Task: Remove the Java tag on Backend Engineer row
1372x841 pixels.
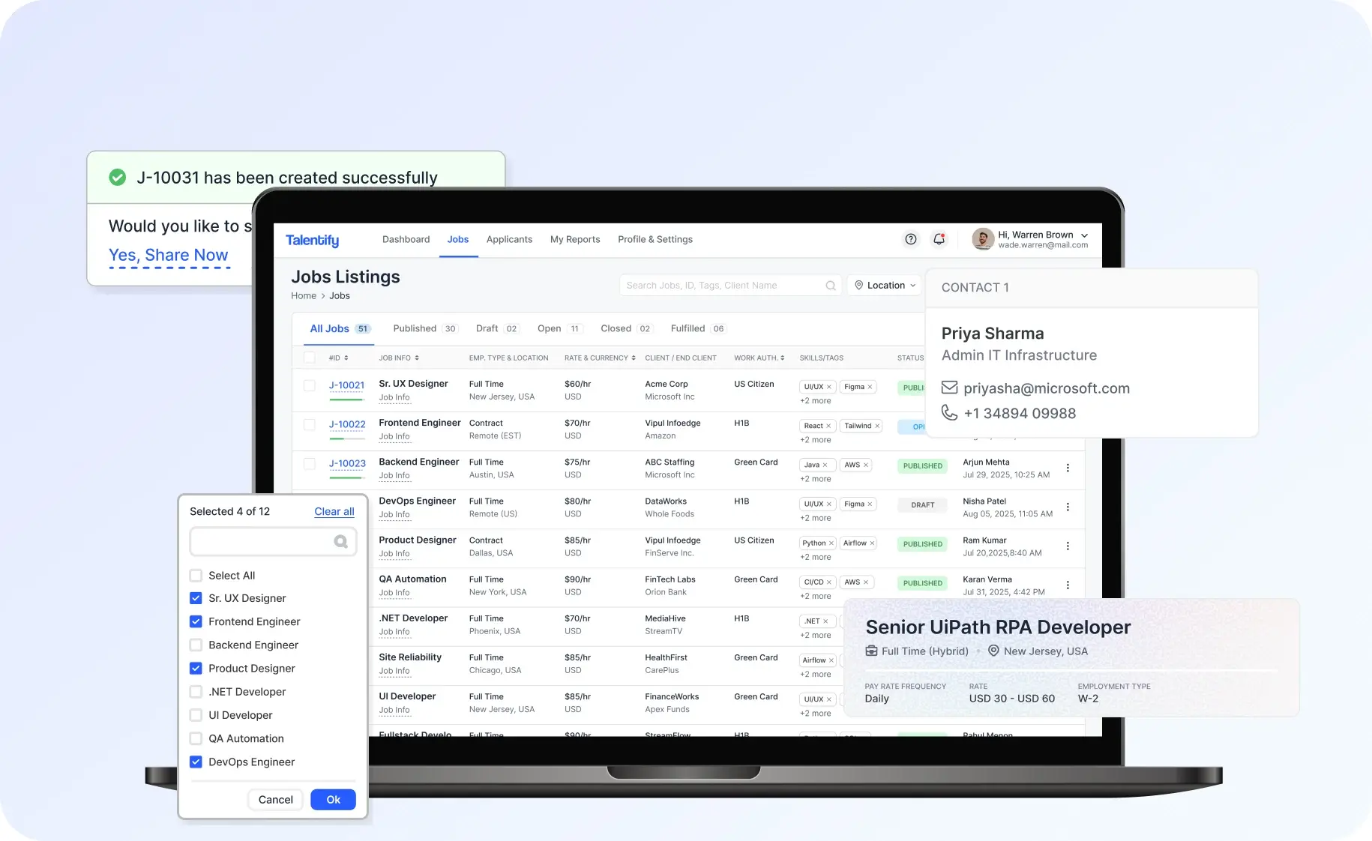Action: point(825,465)
